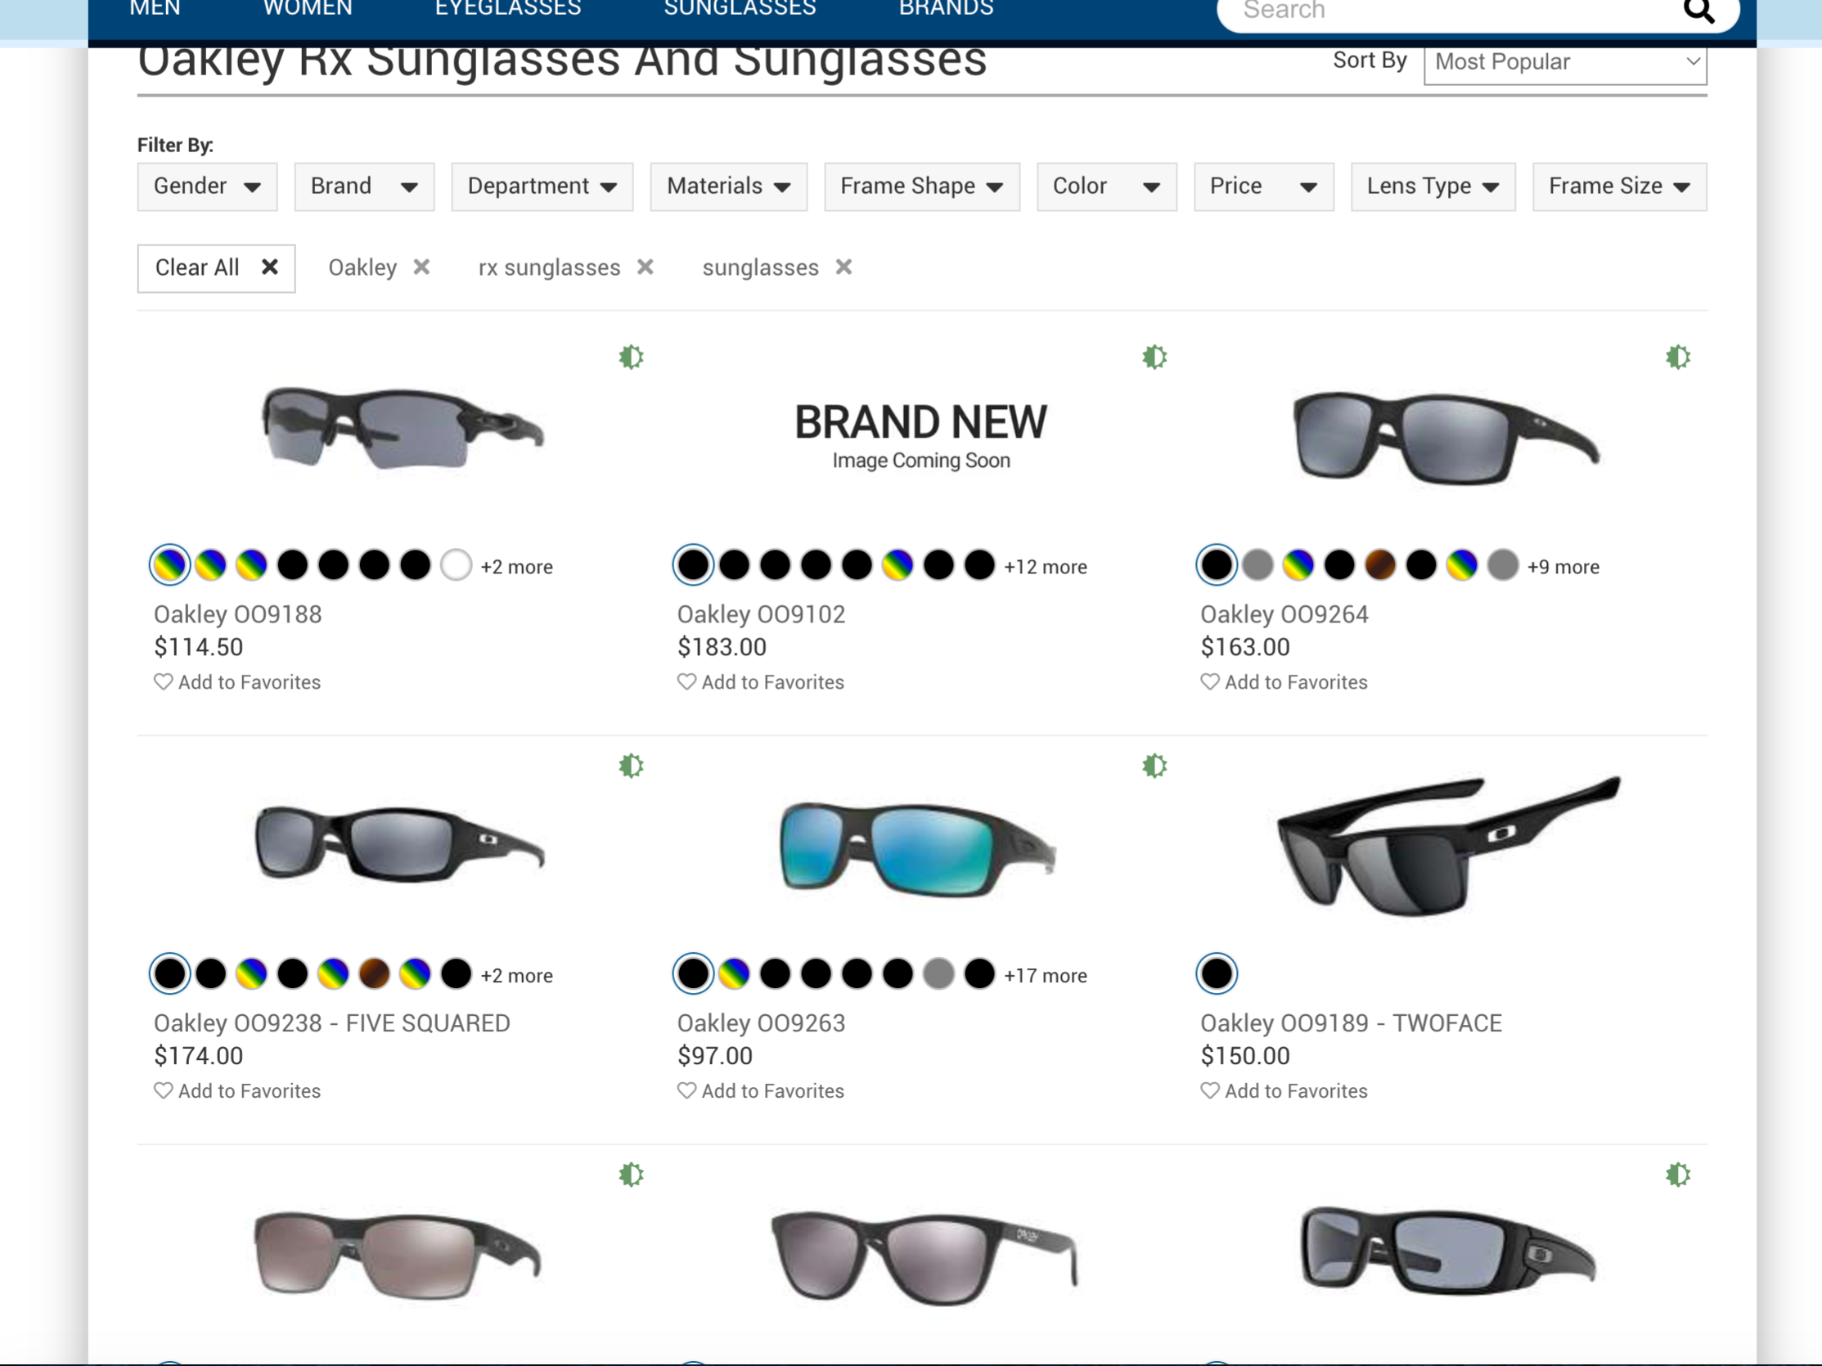Screen dimensions: 1822x1366
Task: Open the OO9238 Five Squared image
Action: pyautogui.click(x=399, y=844)
